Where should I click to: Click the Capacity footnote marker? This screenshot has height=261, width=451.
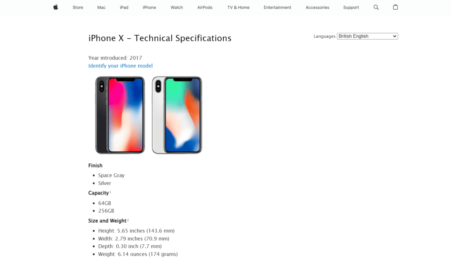[110, 191]
